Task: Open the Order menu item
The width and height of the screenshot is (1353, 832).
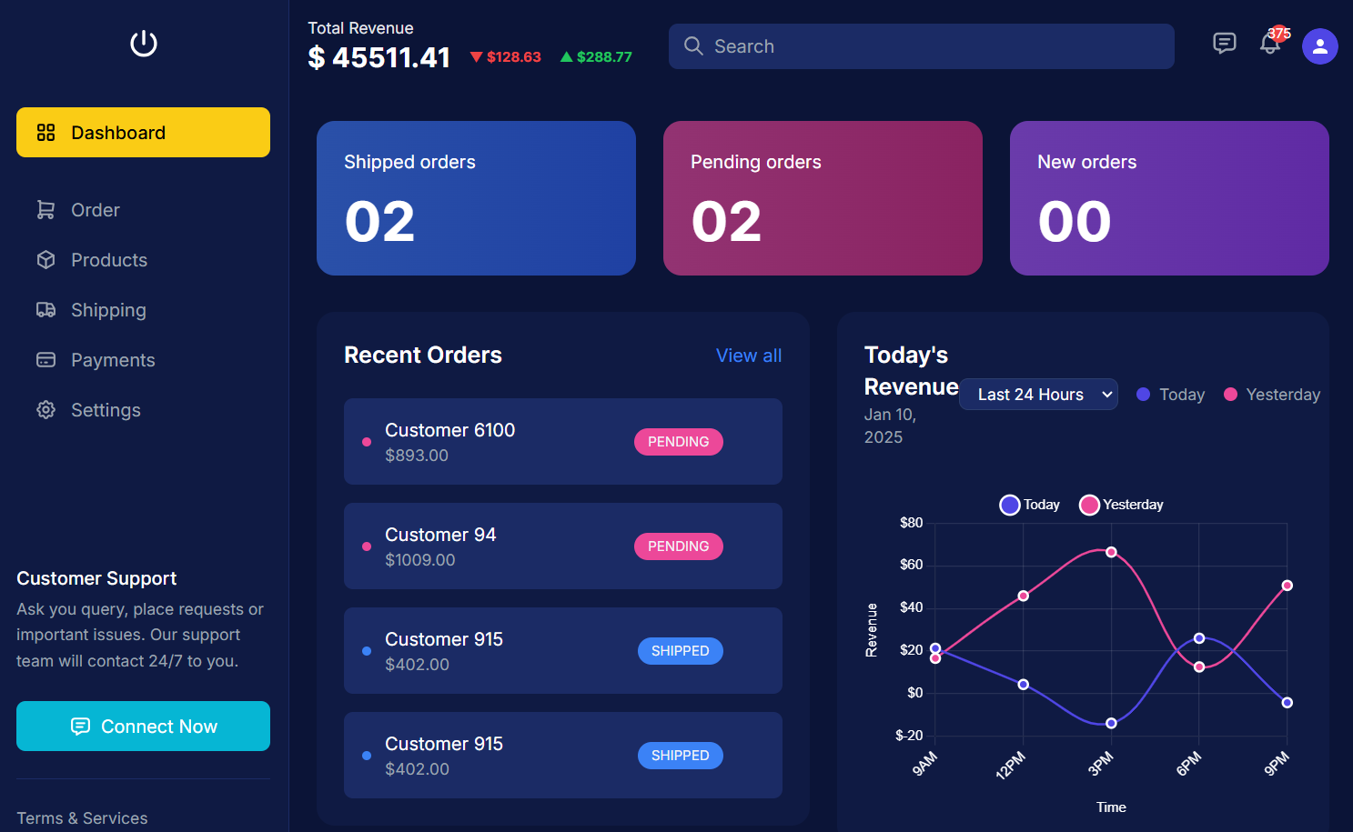Action: pos(143,210)
